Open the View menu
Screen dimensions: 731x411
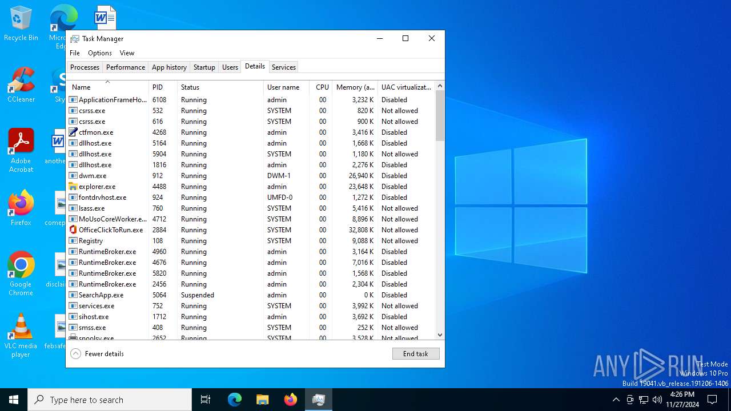click(x=127, y=53)
